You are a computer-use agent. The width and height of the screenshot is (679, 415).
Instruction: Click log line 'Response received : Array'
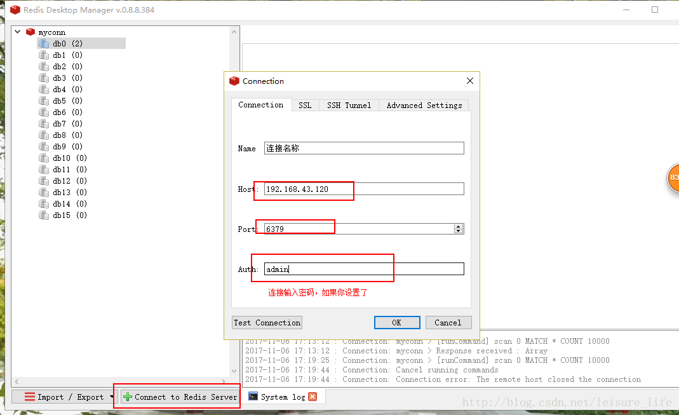tap(492, 351)
